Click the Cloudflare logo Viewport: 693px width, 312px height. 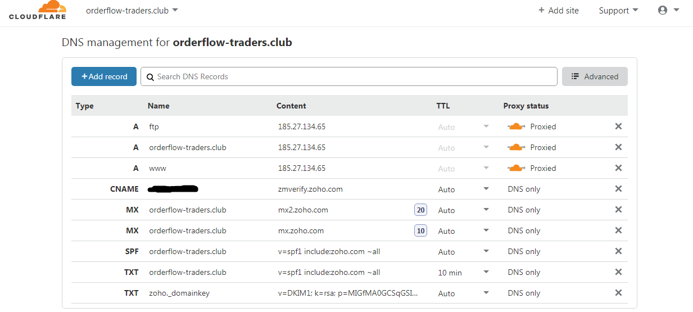[38, 11]
